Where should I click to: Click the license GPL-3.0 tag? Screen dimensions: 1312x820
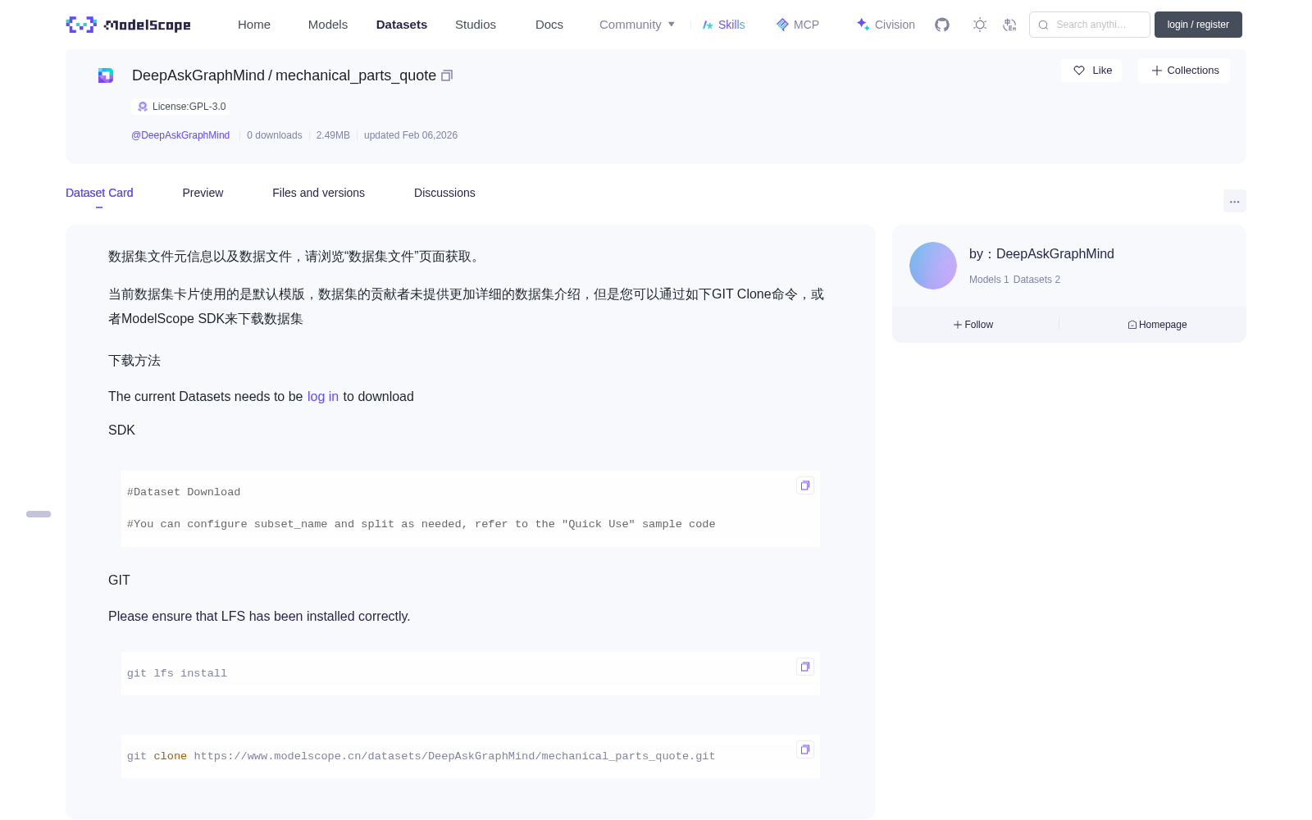(181, 107)
